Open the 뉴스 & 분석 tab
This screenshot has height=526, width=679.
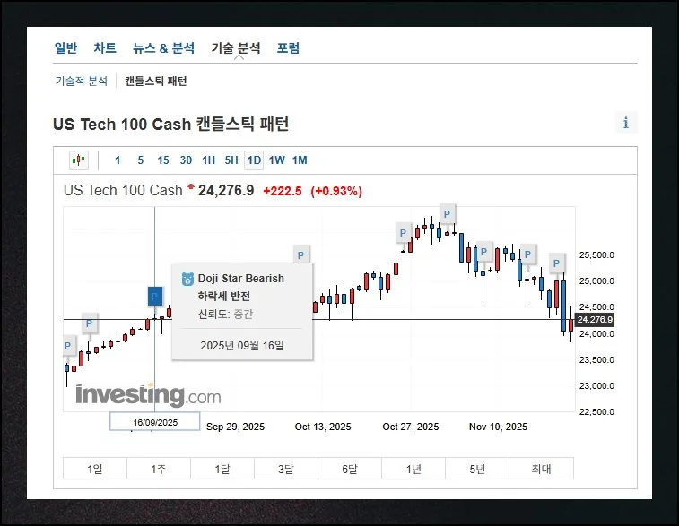tap(163, 48)
